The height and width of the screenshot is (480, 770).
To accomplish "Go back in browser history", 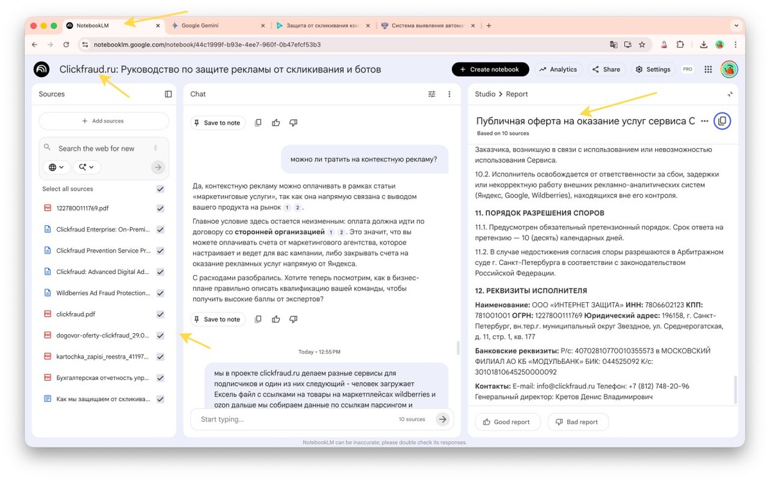I will coord(35,45).
